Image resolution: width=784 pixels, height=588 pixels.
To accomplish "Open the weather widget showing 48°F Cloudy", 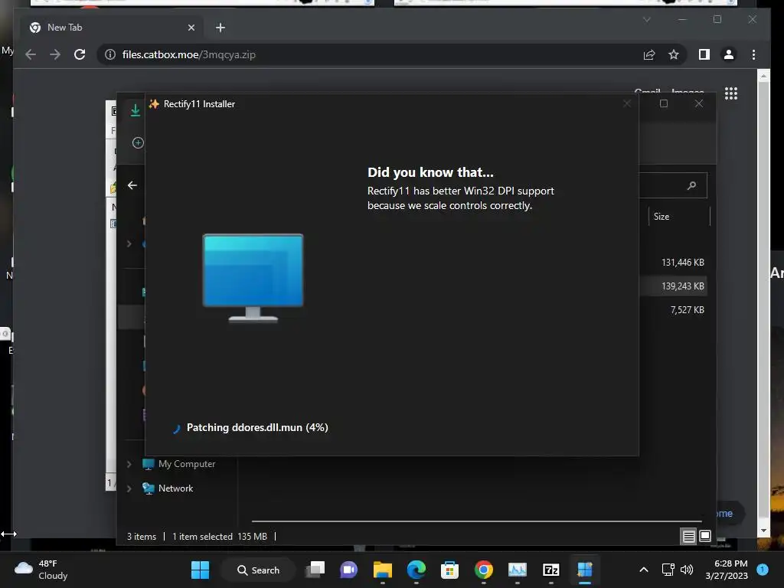I will point(41,570).
